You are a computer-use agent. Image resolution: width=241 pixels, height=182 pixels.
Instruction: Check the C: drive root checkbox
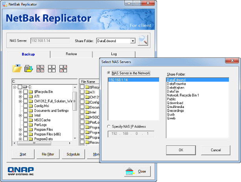(20, 87)
